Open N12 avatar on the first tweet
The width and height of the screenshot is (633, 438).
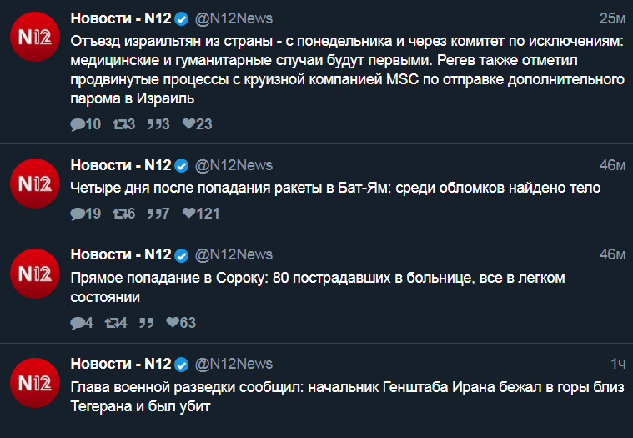[x=35, y=37]
